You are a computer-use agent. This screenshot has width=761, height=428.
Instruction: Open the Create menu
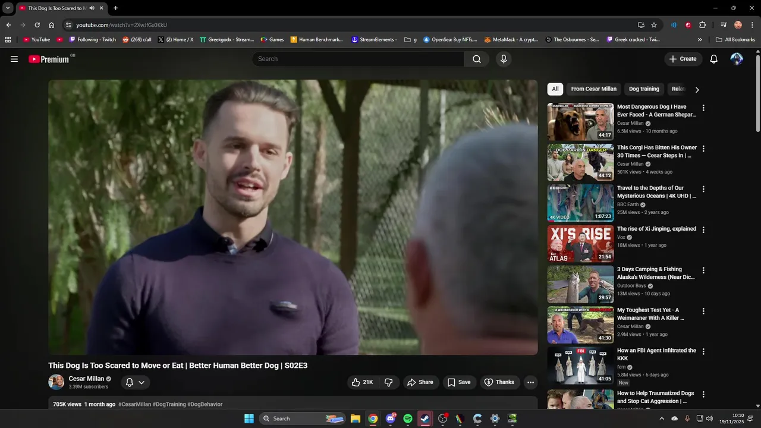click(683, 59)
